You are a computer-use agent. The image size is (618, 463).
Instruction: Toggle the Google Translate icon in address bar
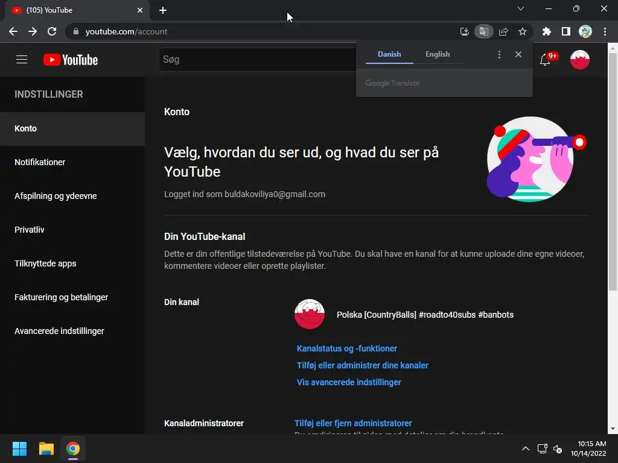(x=483, y=31)
